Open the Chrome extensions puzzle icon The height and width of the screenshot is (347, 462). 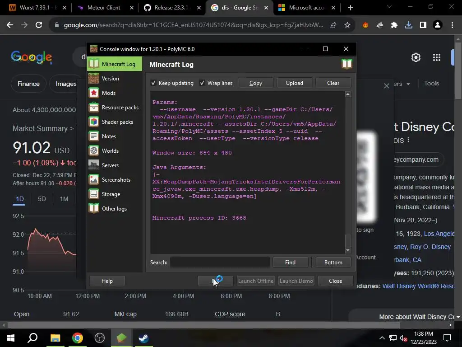(x=394, y=25)
